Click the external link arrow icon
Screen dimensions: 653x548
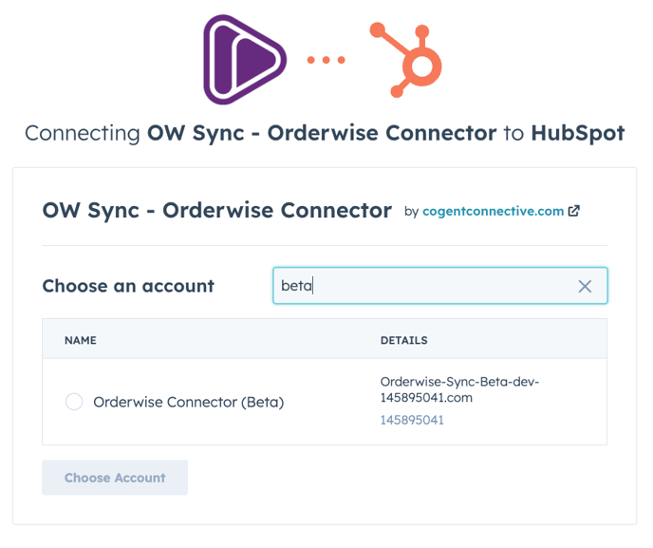click(574, 211)
